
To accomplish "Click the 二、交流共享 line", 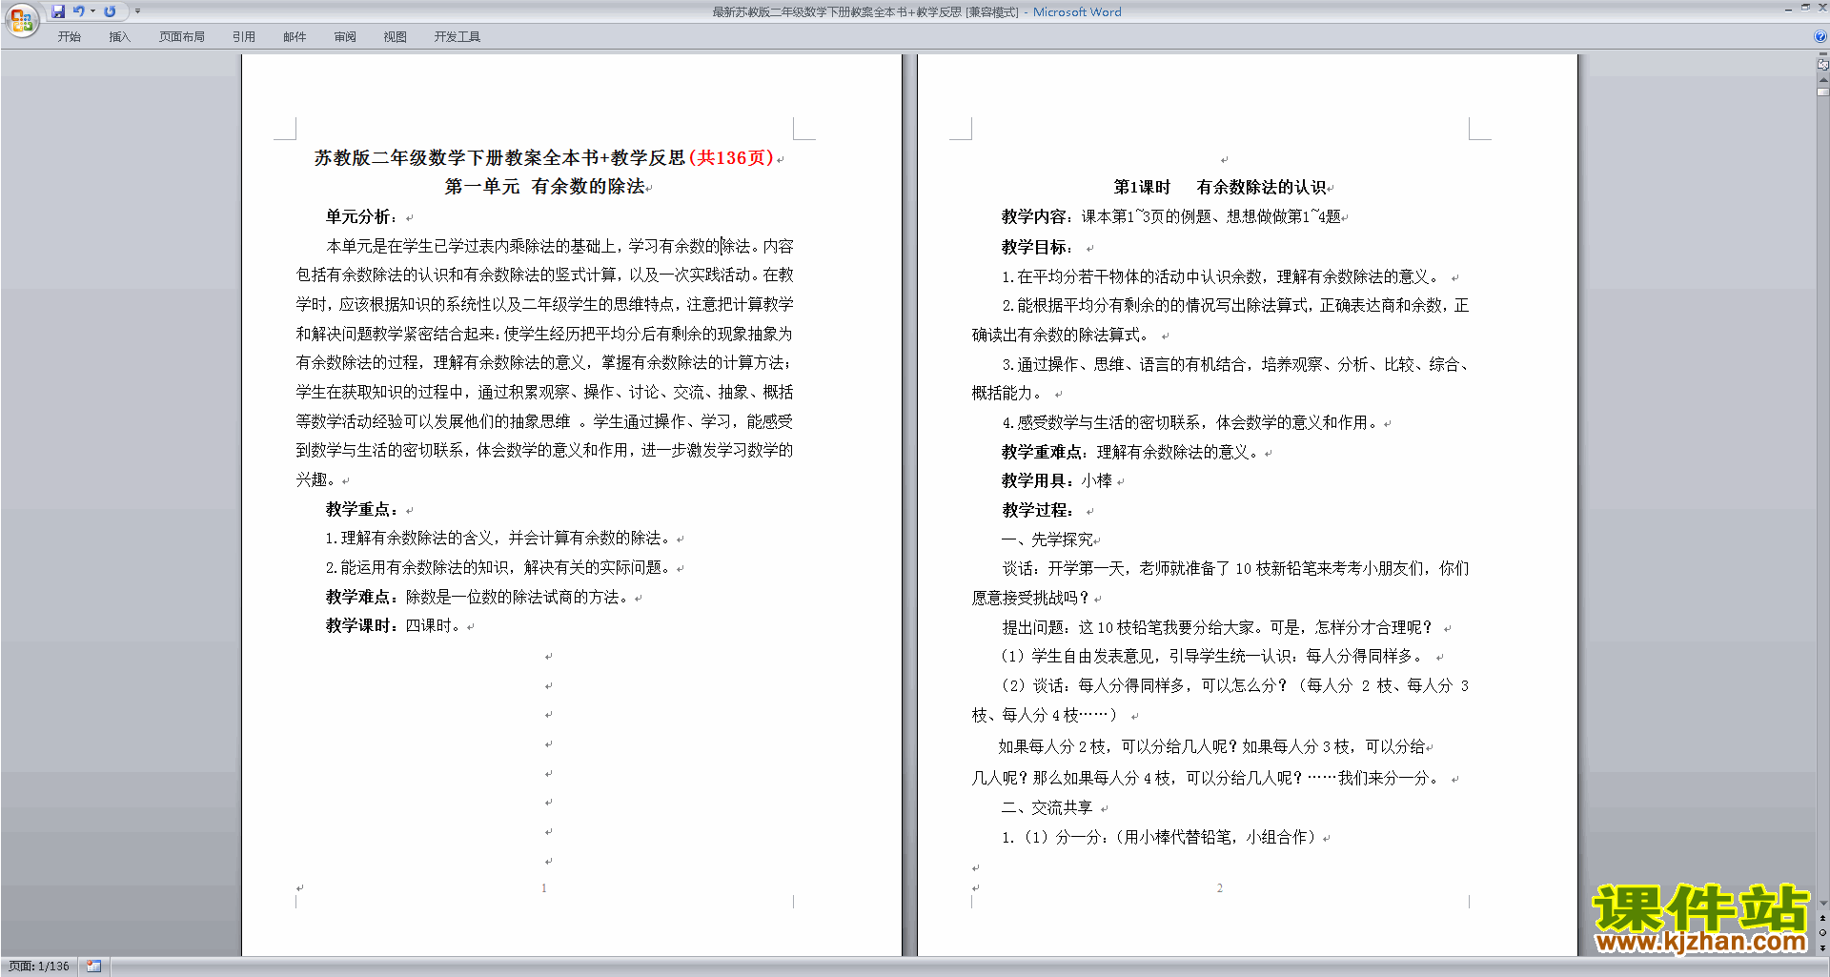I will tap(1047, 808).
